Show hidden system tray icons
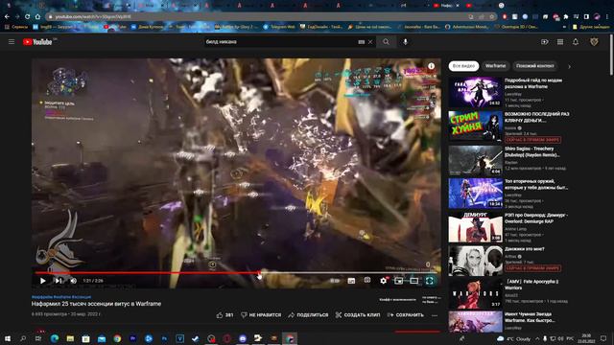The width and height of the screenshot is (614, 345). coord(537,338)
